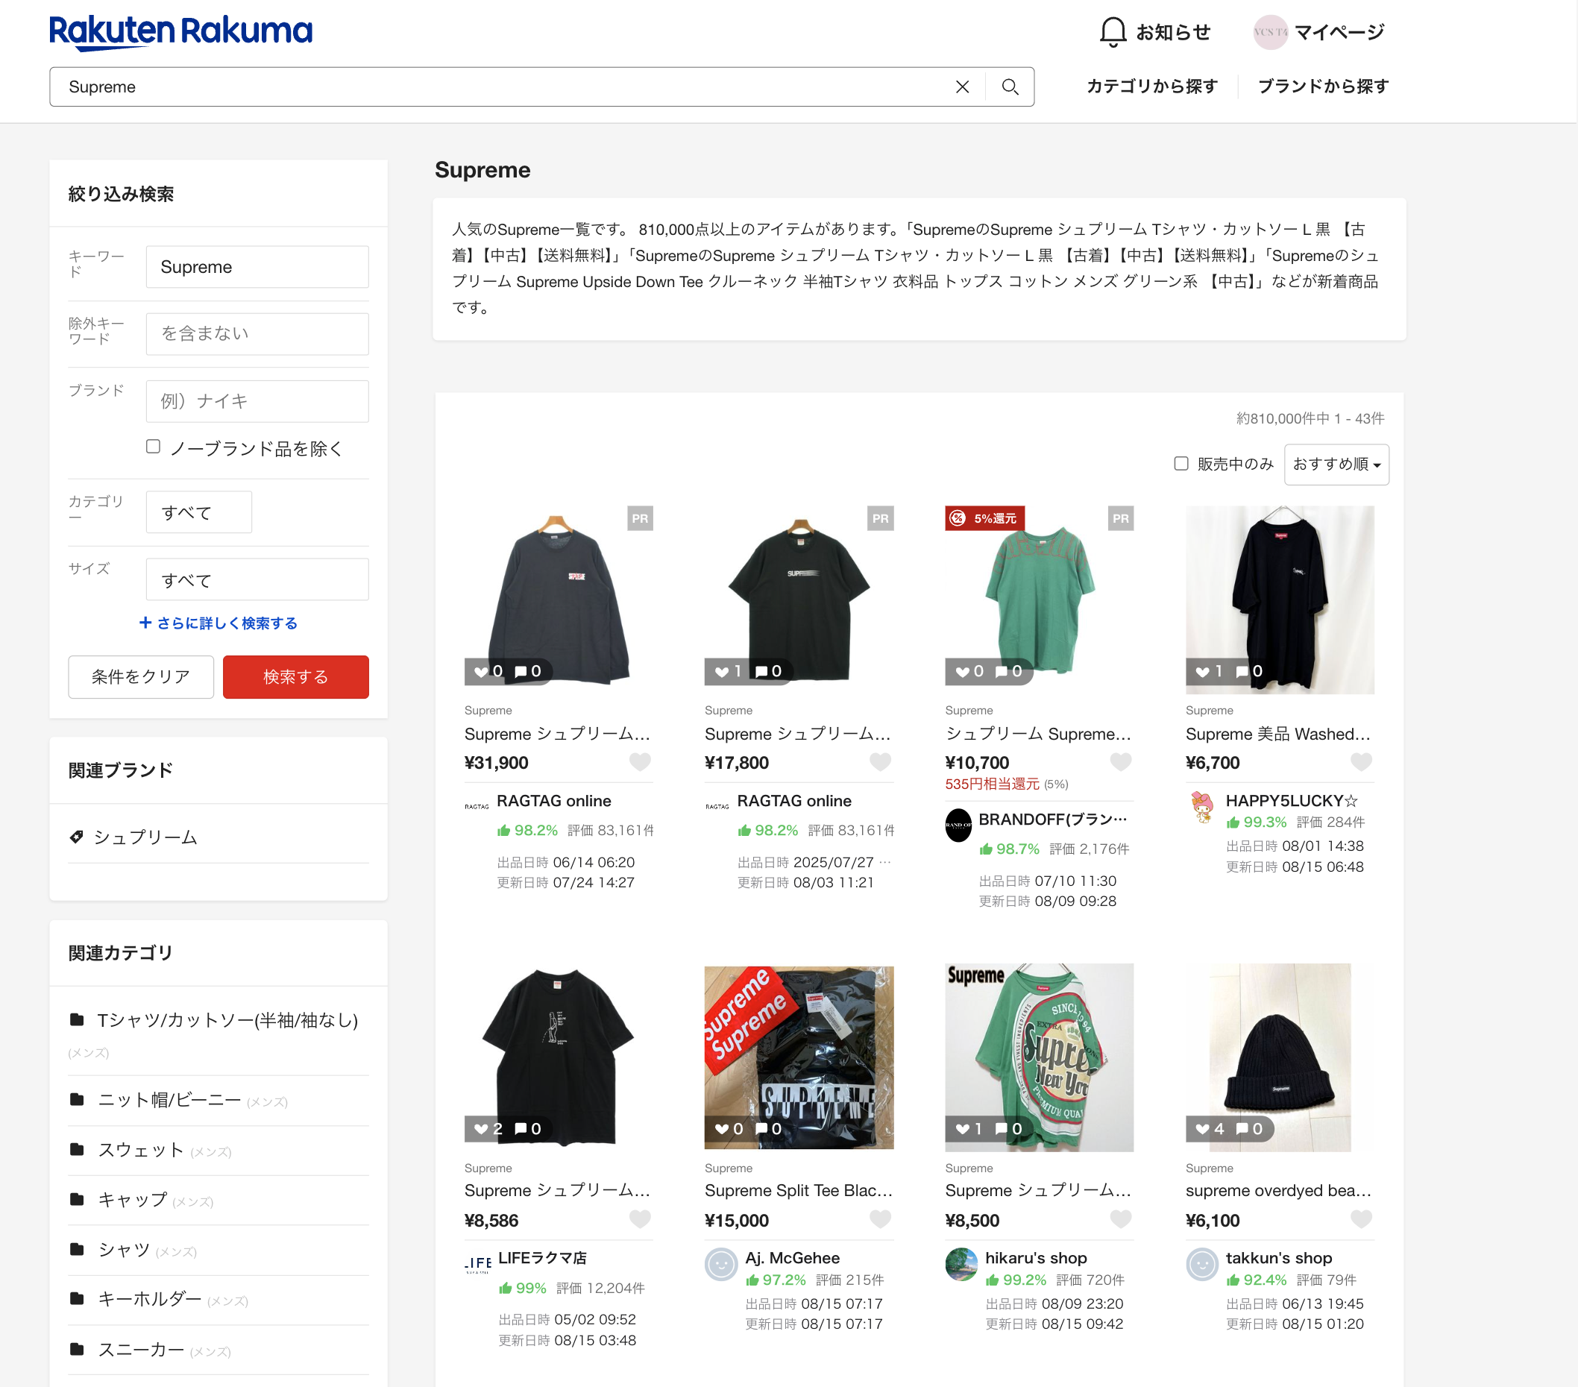Open the おすすめ順 sort dropdown
The height and width of the screenshot is (1387, 1578).
click(x=1336, y=464)
